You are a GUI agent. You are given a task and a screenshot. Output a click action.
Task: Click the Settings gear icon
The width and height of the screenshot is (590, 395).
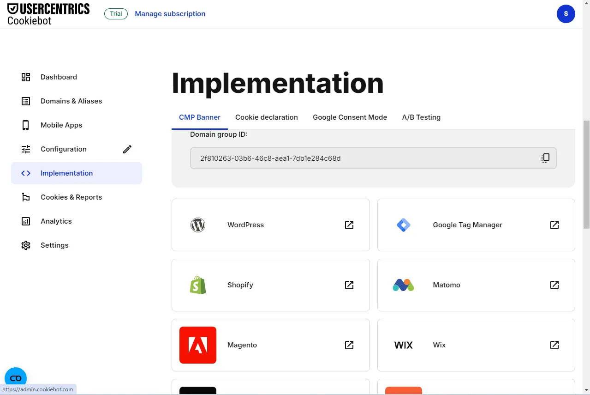(26, 245)
